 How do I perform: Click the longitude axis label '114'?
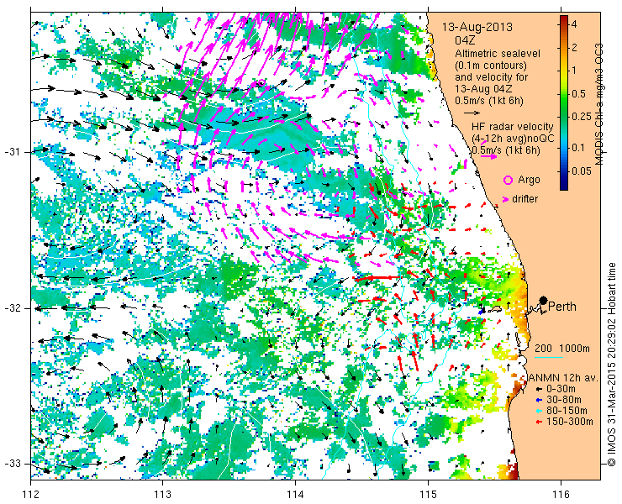[x=295, y=495]
